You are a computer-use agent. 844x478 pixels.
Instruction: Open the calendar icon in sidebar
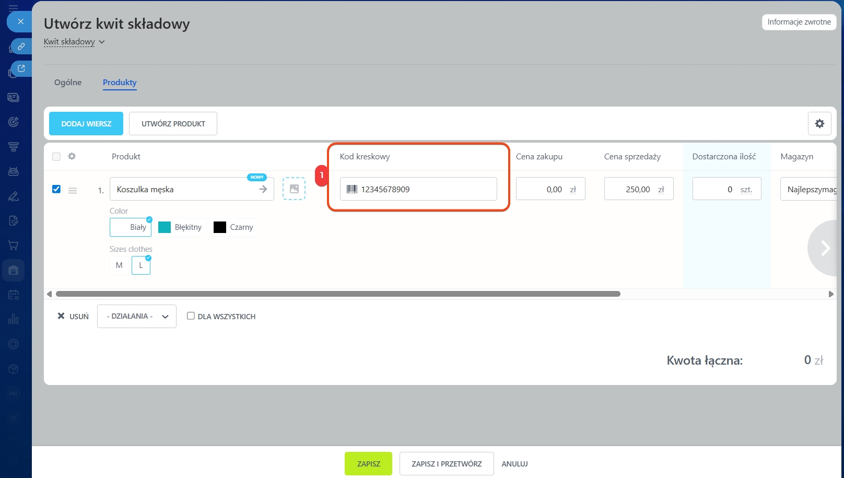coord(14,295)
